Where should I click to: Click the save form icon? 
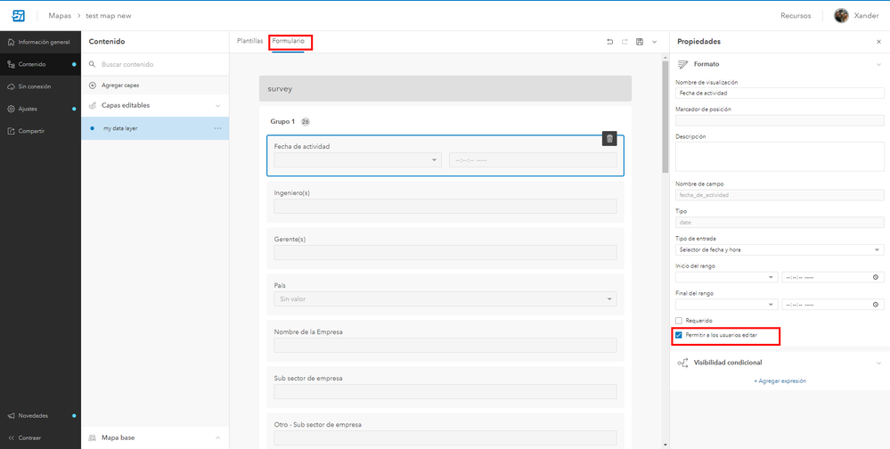tap(640, 42)
